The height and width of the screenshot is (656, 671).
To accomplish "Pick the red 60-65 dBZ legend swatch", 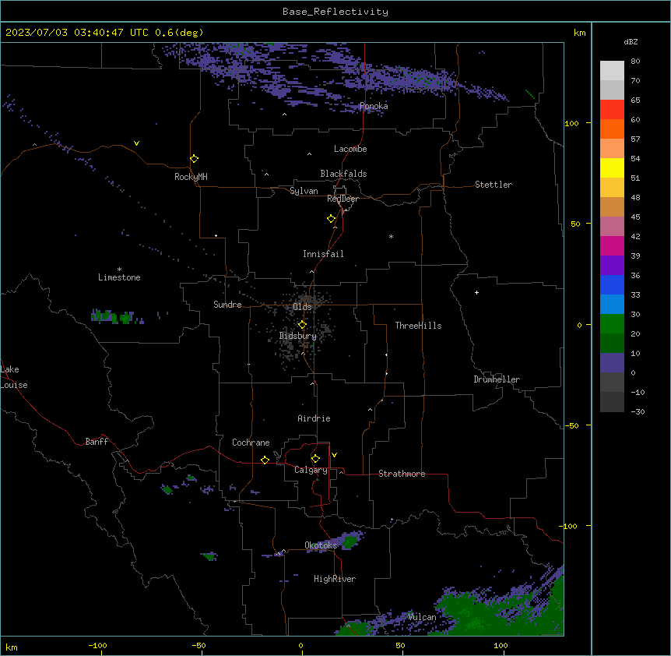I will pyautogui.click(x=612, y=109).
